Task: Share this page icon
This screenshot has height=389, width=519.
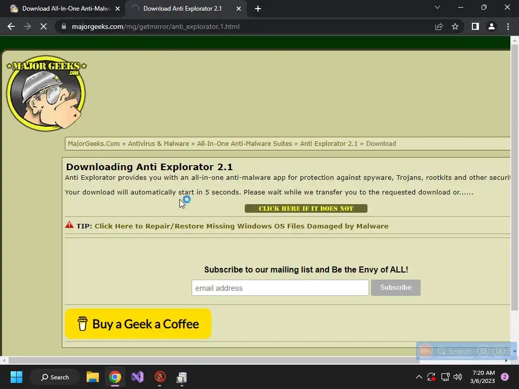Action: (x=439, y=26)
